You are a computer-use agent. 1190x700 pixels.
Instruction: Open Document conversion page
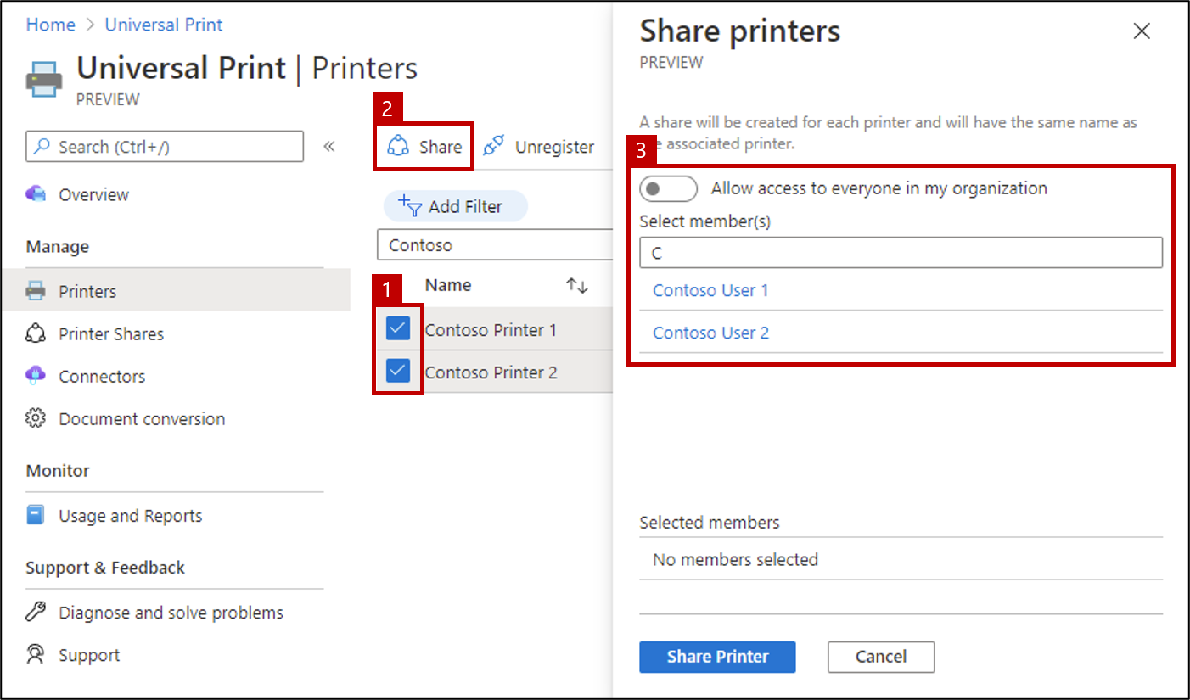[x=142, y=418]
